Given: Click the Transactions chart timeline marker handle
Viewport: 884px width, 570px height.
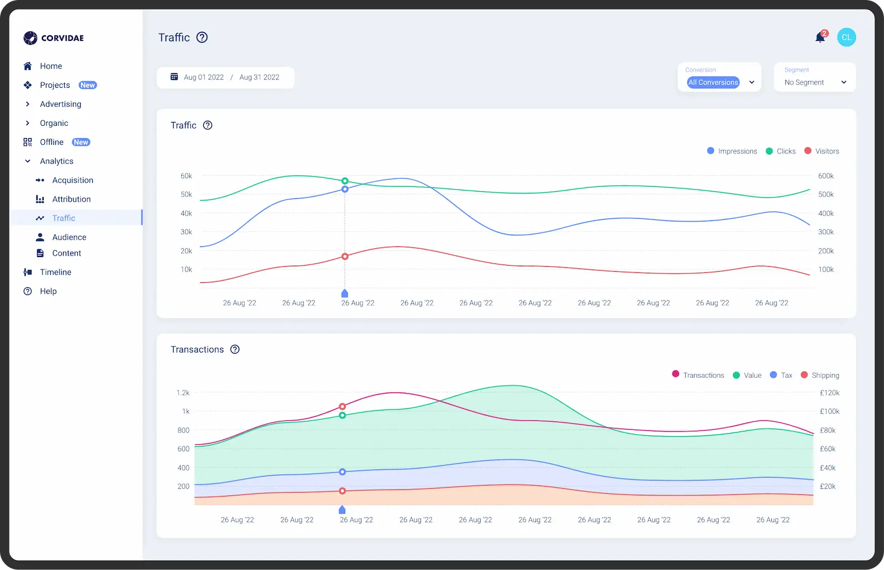Looking at the screenshot, I should 342,510.
